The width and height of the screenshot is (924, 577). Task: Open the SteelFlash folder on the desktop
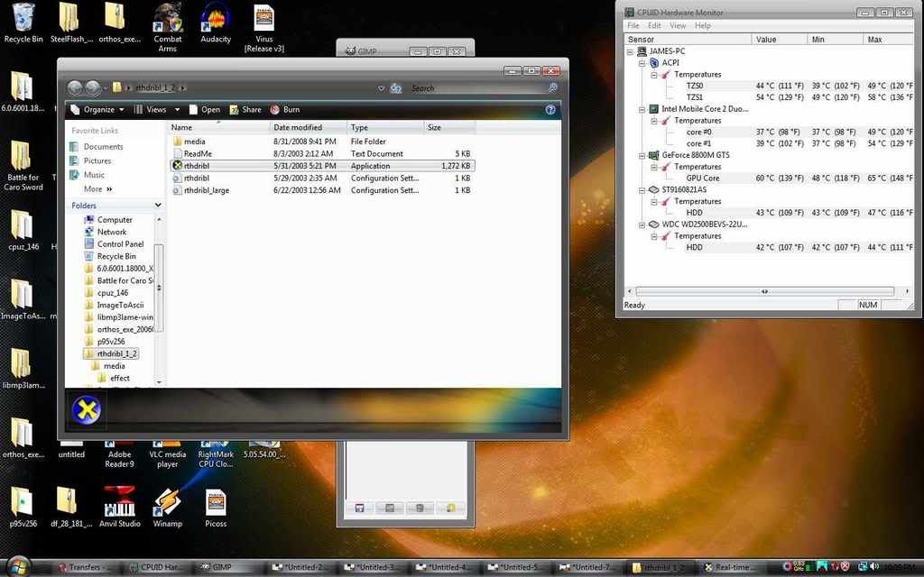[x=70, y=23]
